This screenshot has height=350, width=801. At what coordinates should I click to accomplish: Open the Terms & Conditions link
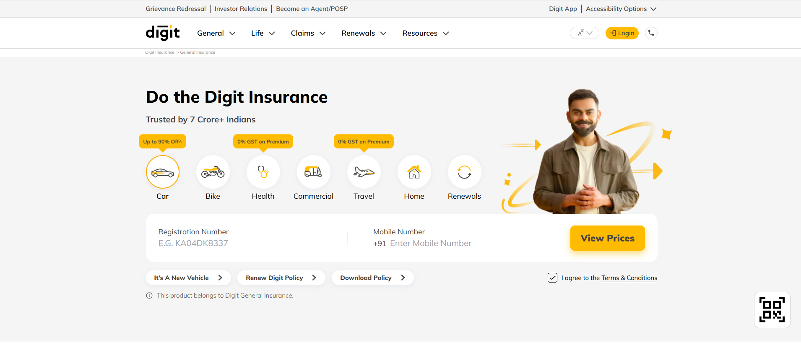(x=629, y=278)
